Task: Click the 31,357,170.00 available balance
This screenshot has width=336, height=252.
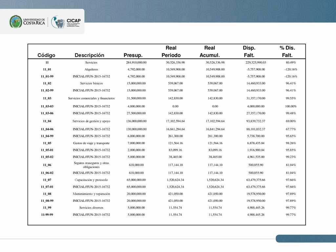Action: pyautogui.click(x=256, y=98)
